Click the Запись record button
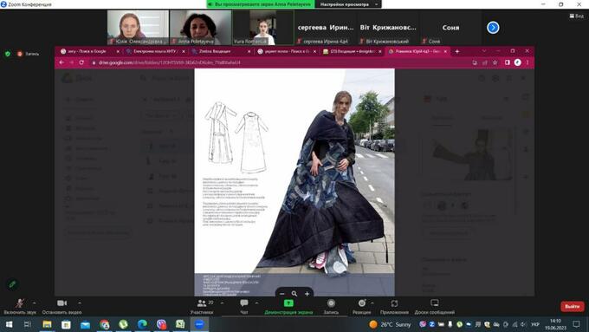 tap(331, 307)
